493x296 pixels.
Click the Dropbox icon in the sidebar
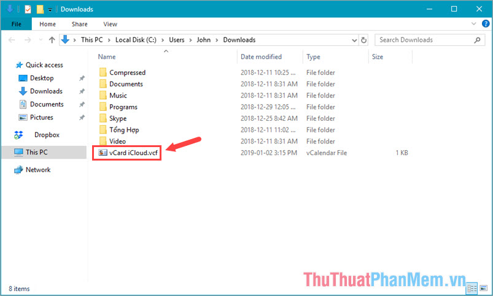coord(18,135)
